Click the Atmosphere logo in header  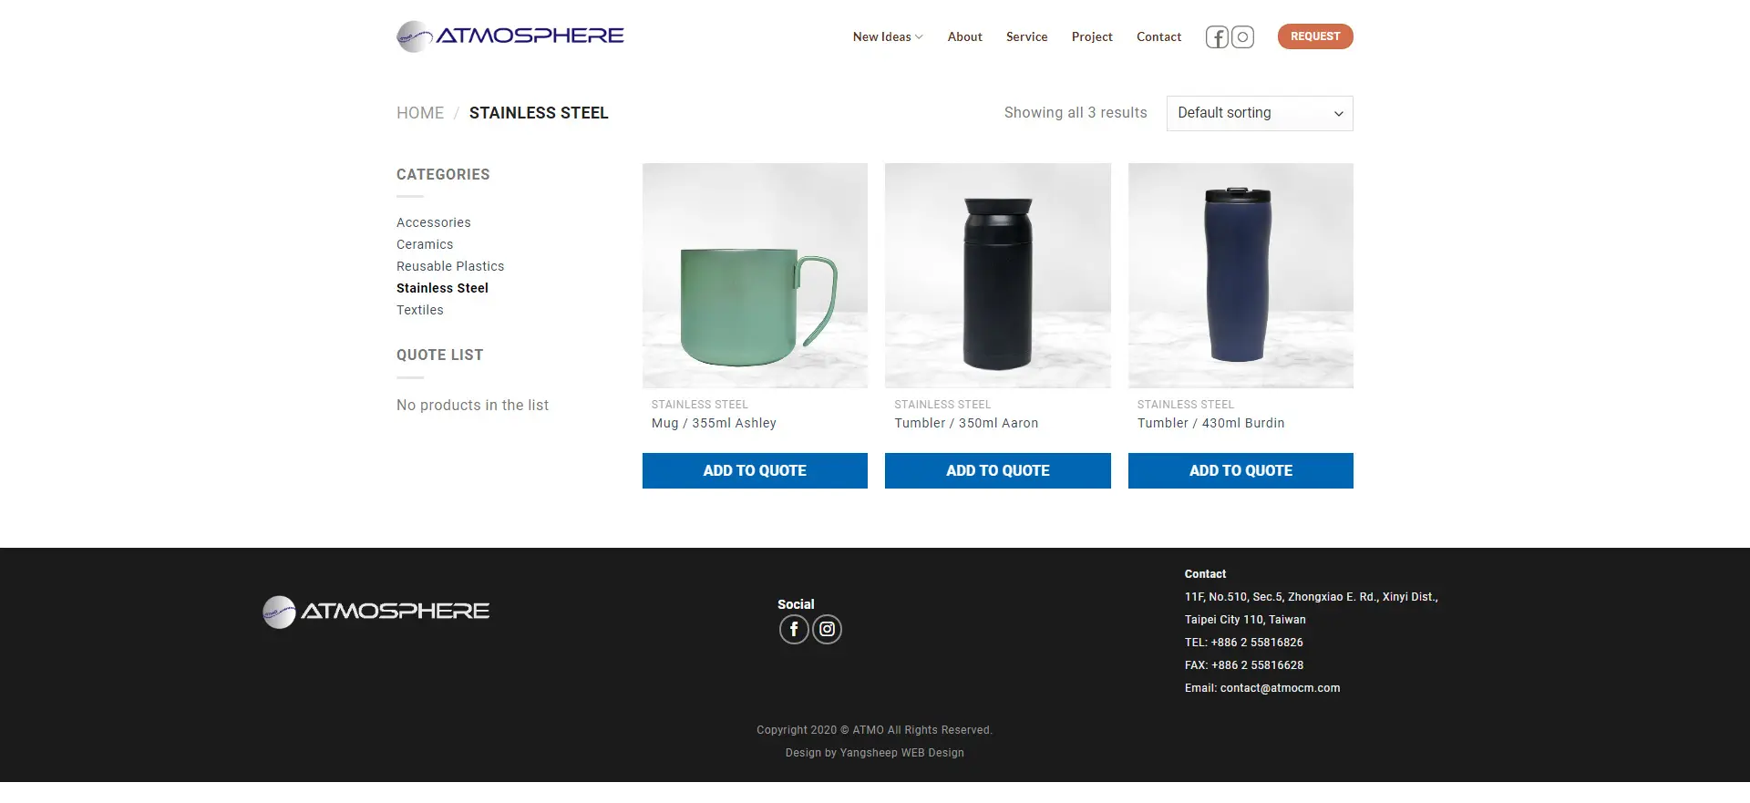510,36
